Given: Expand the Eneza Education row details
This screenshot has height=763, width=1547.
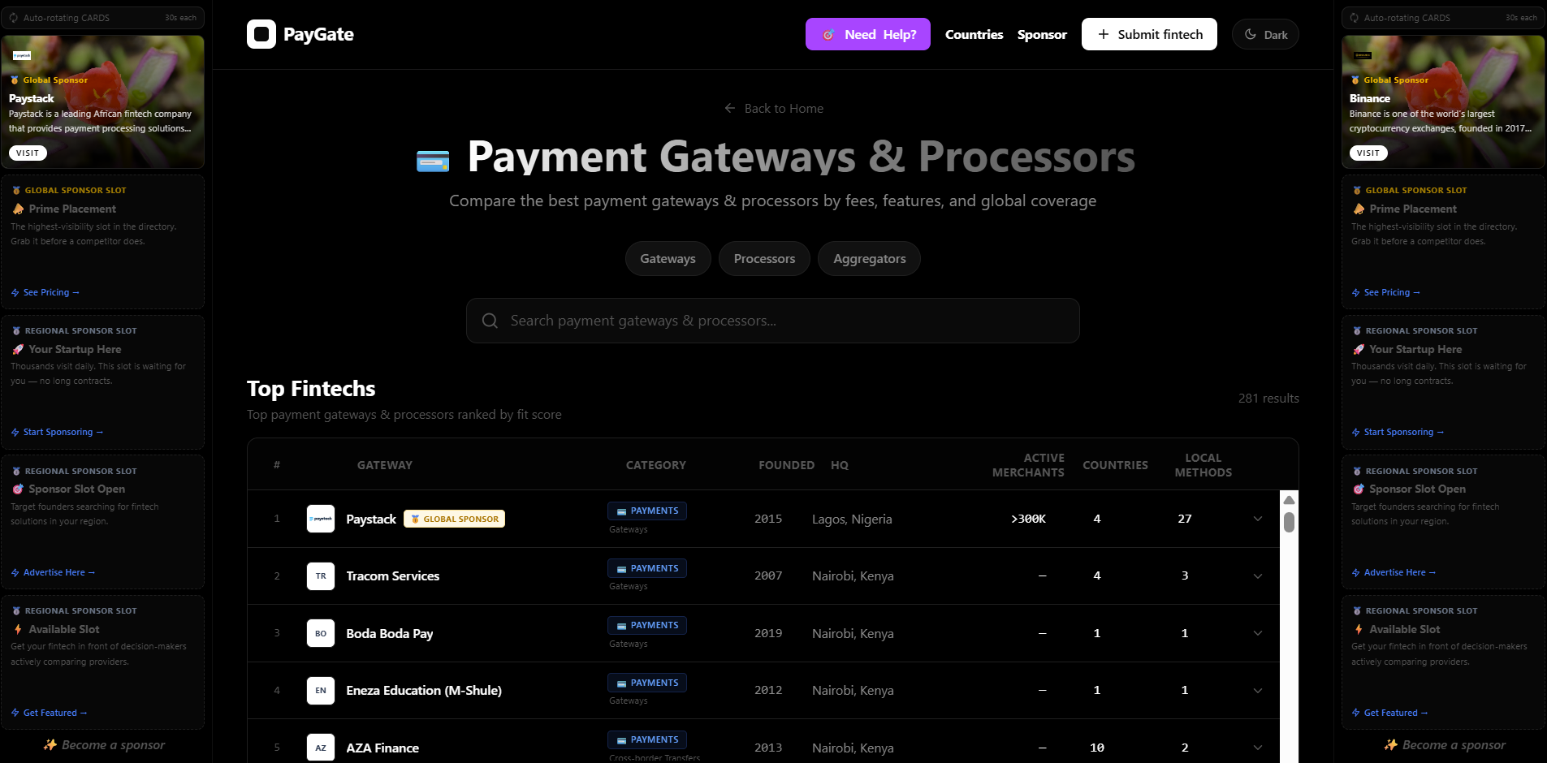Looking at the screenshot, I should [x=1256, y=690].
